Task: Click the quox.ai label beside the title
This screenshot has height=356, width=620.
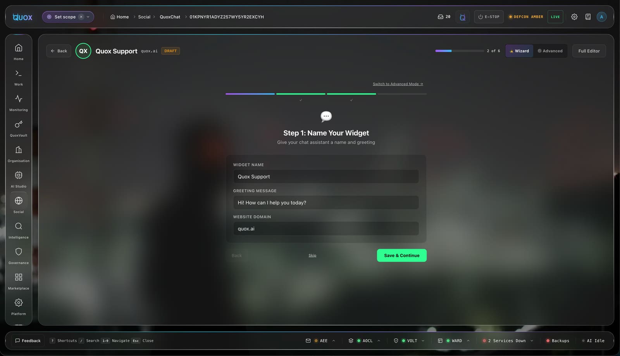Action: (x=149, y=51)
